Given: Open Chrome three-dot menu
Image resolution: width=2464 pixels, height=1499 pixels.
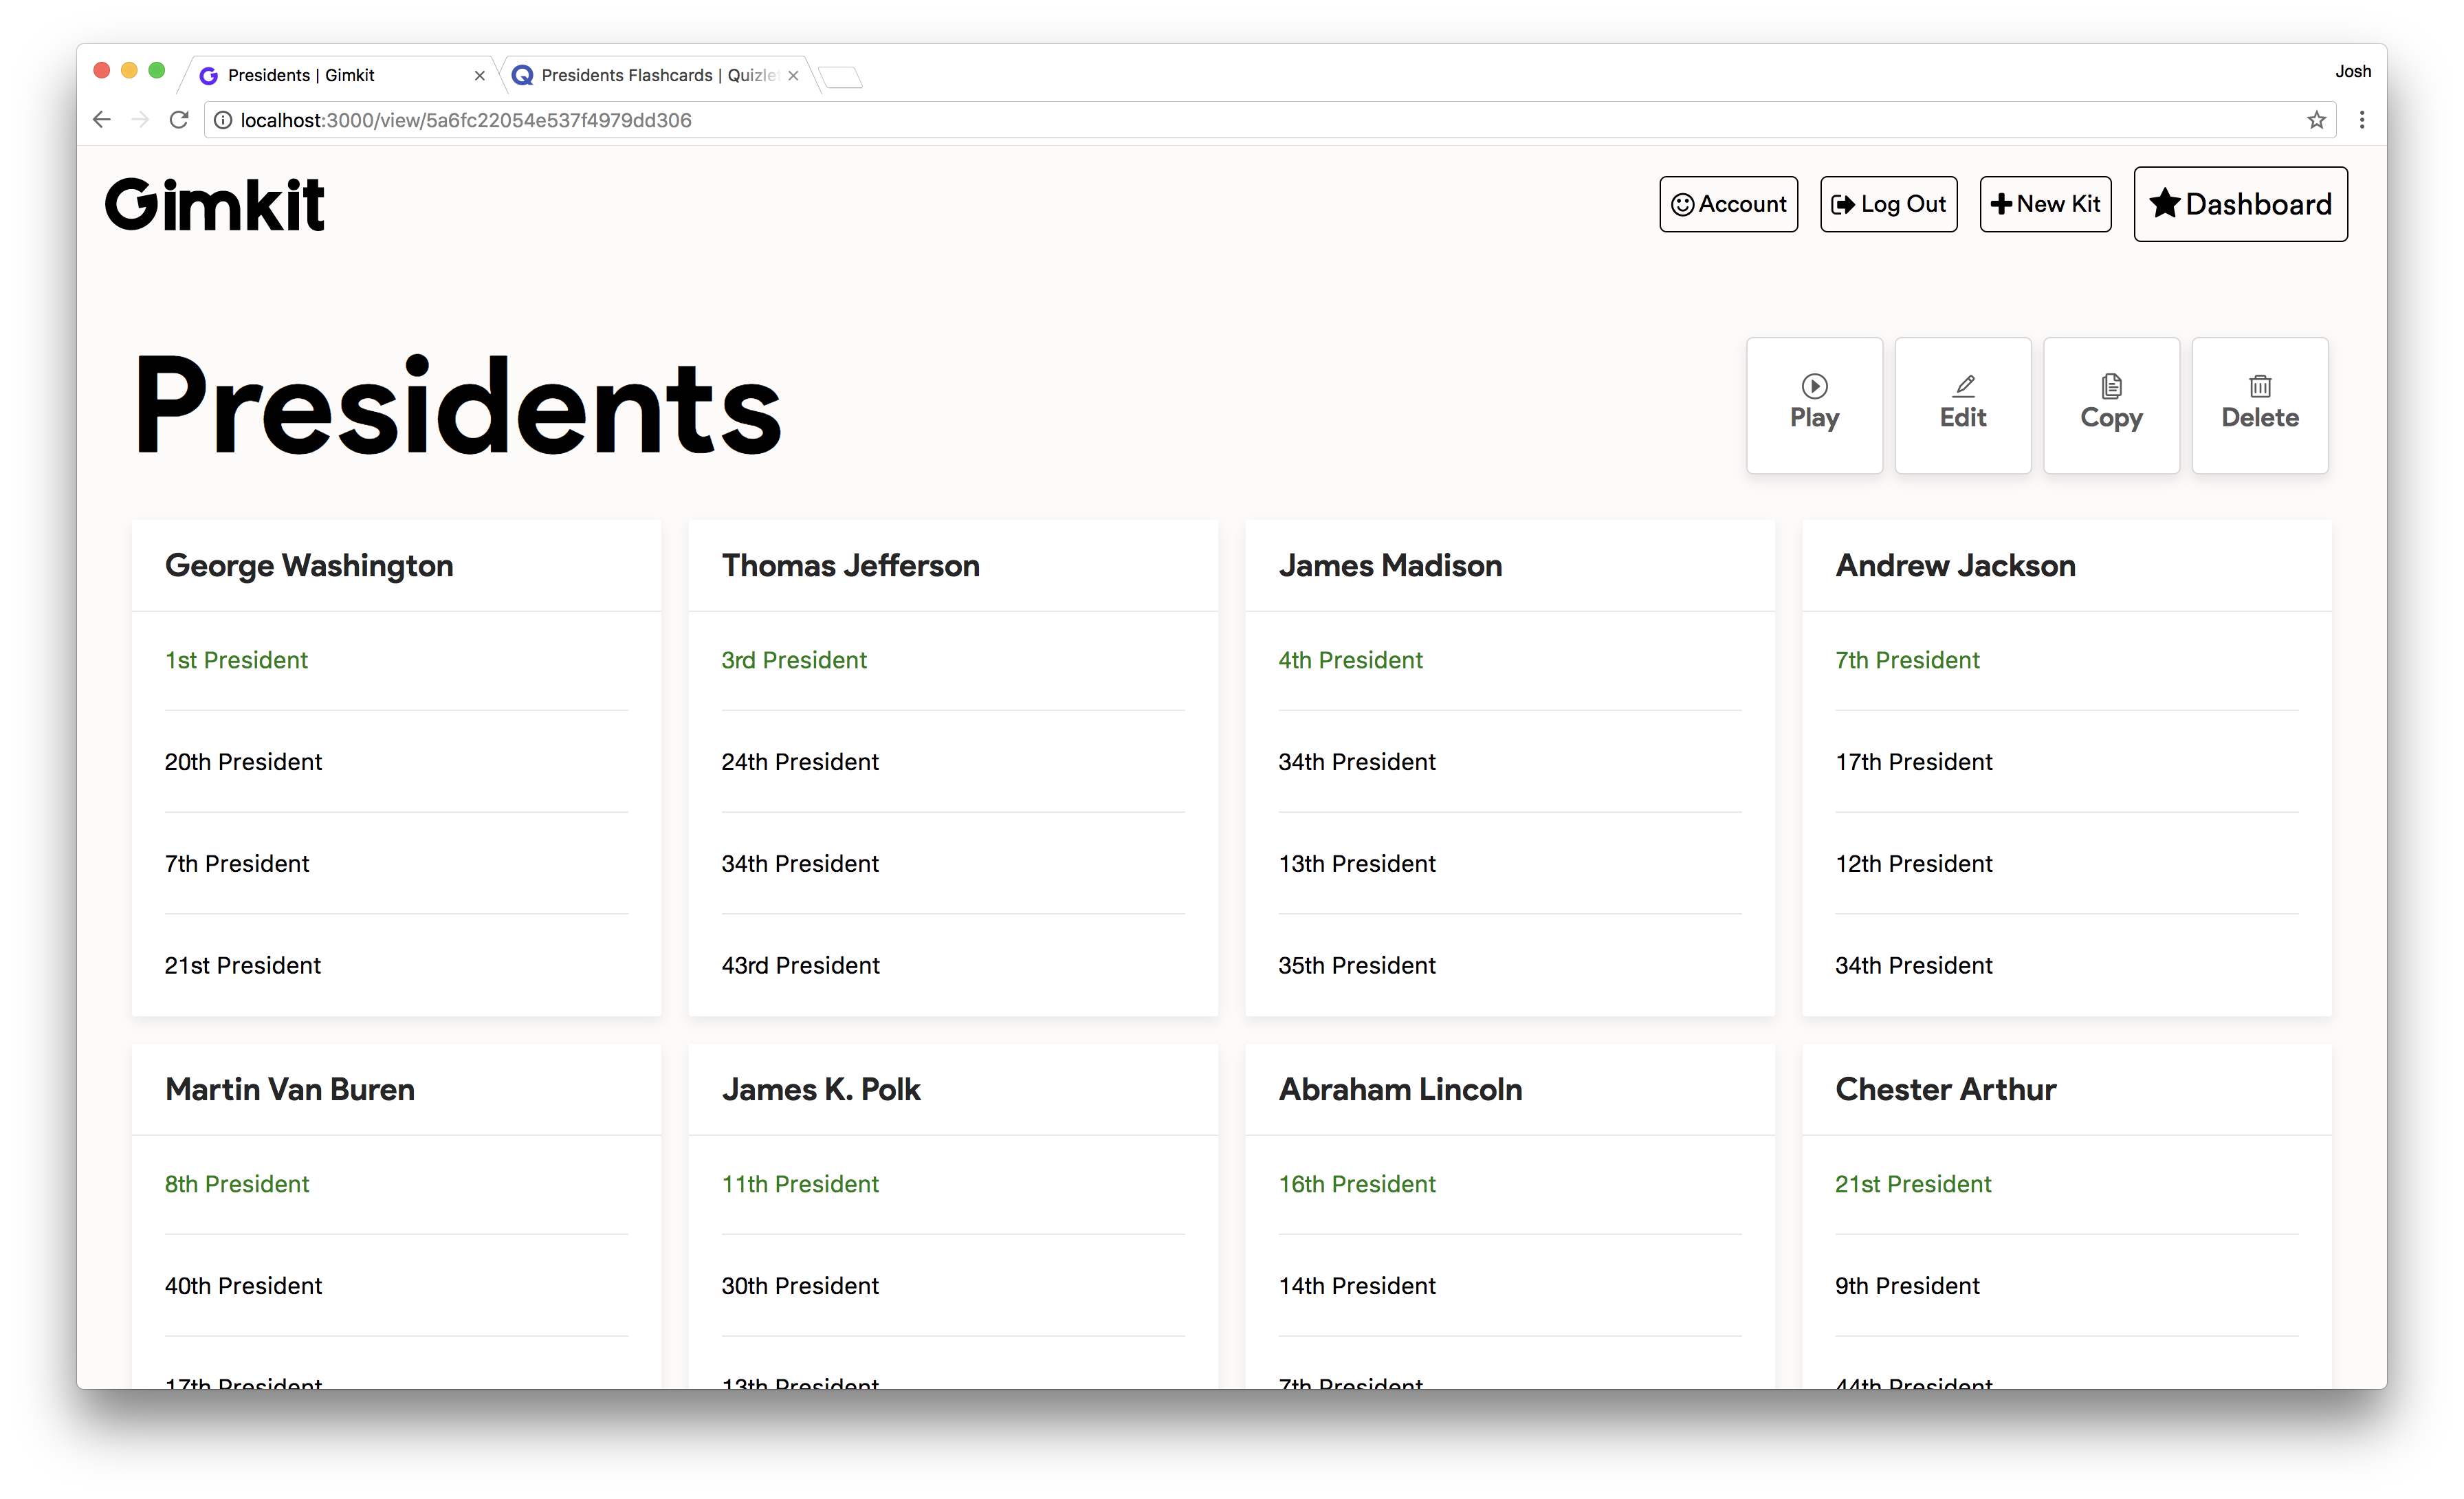Looking at the screenshot, I should pos(2362,120).
